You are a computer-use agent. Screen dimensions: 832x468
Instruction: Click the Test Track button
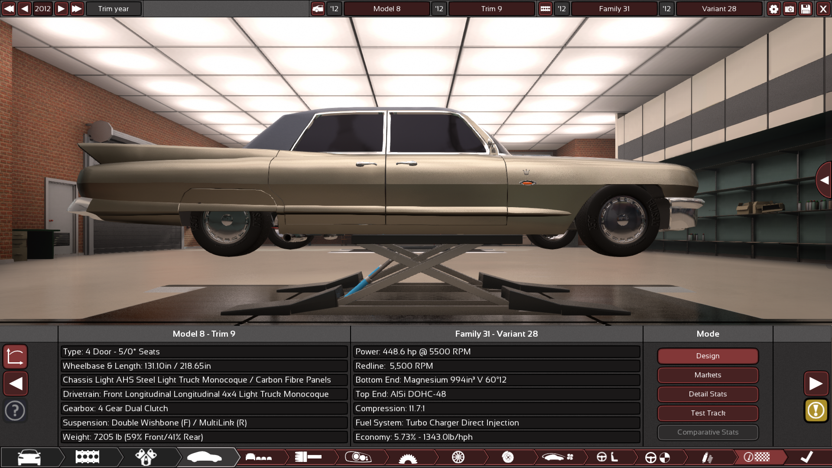[x=708, y=413]
